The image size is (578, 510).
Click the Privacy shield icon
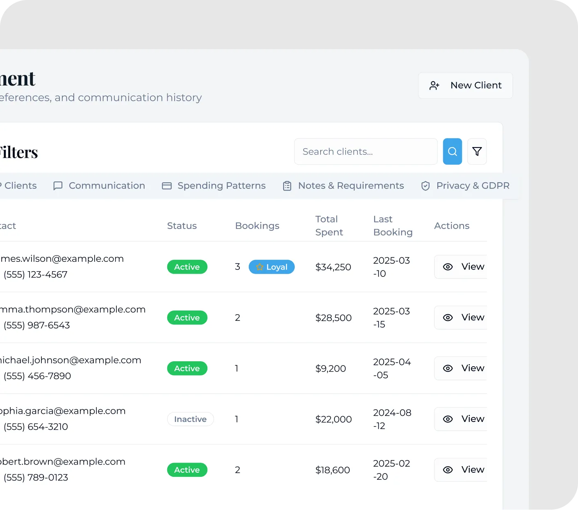click(x=426, y=186)
